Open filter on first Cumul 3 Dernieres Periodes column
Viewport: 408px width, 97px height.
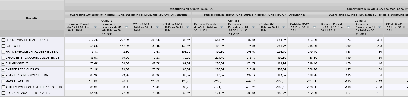pos(126,27)
